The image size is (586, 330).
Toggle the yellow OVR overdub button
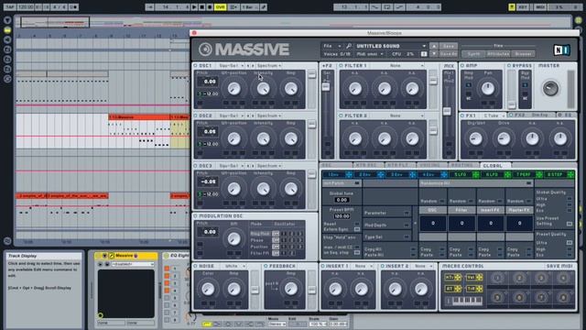220,7
